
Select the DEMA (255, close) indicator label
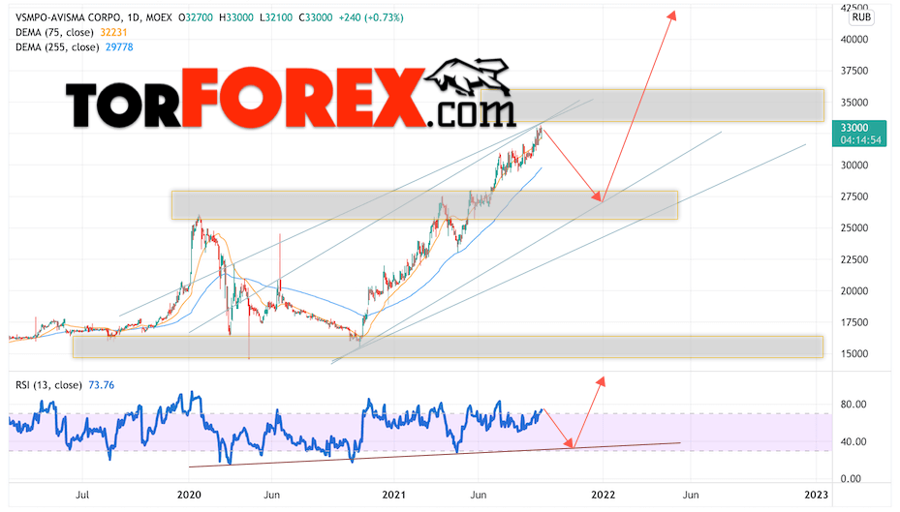click(x=57, y=47)
